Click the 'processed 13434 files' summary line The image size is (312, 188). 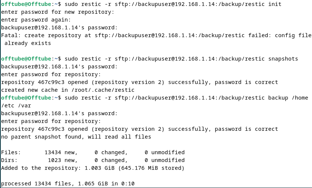pos(68,184)
